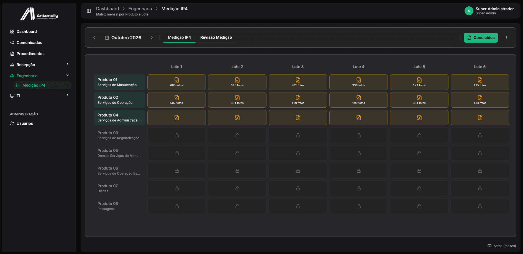The height and width of the screenshot is (254, 523).
Task: Open Produto 04 Lote 1 empty photo cell
Action: [x=176, y=118]
